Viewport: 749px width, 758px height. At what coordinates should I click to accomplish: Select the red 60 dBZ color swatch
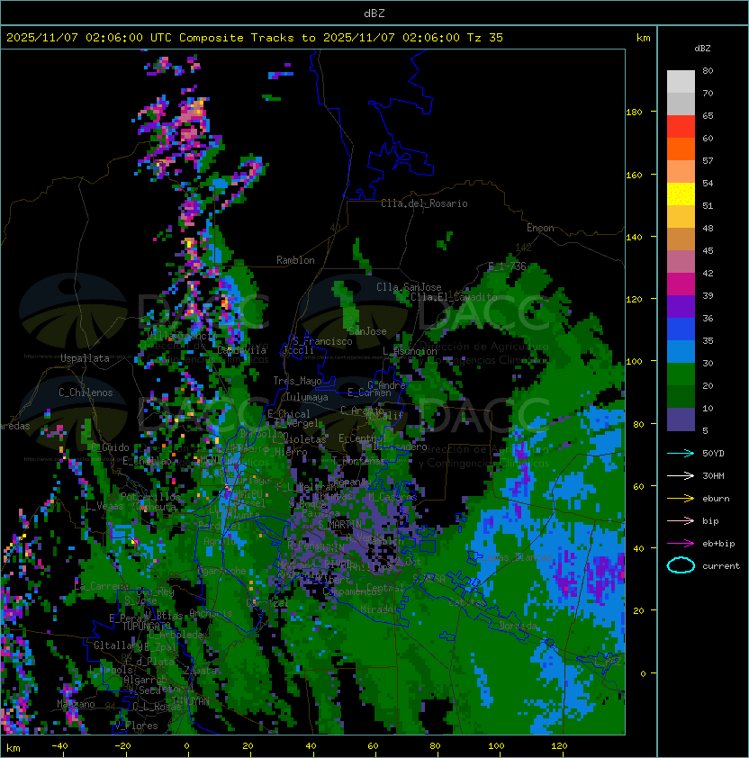(x=681, y=127)
